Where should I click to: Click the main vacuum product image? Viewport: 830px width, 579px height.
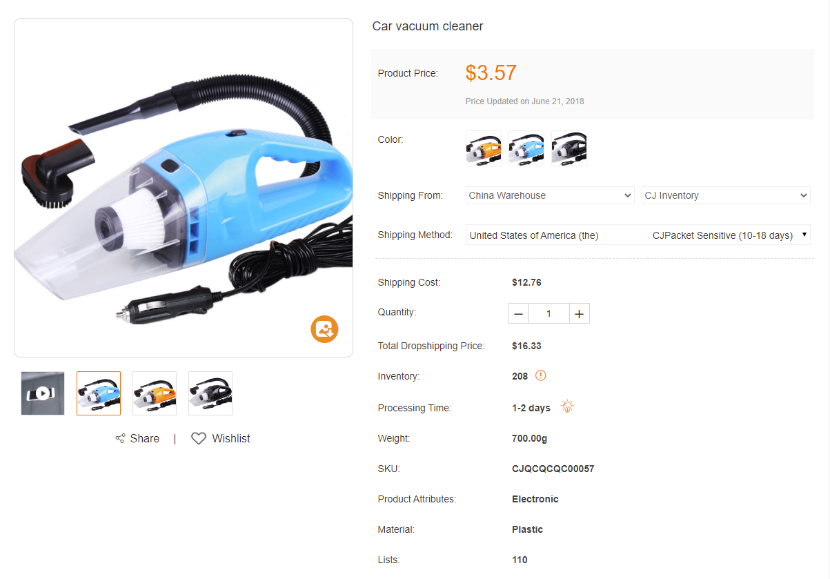[184, 188]
